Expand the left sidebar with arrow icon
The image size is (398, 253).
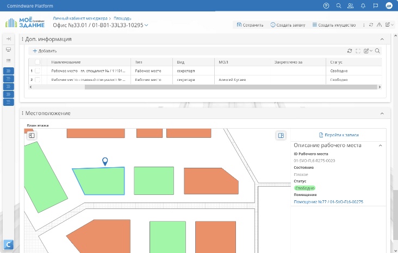point(8,39)
